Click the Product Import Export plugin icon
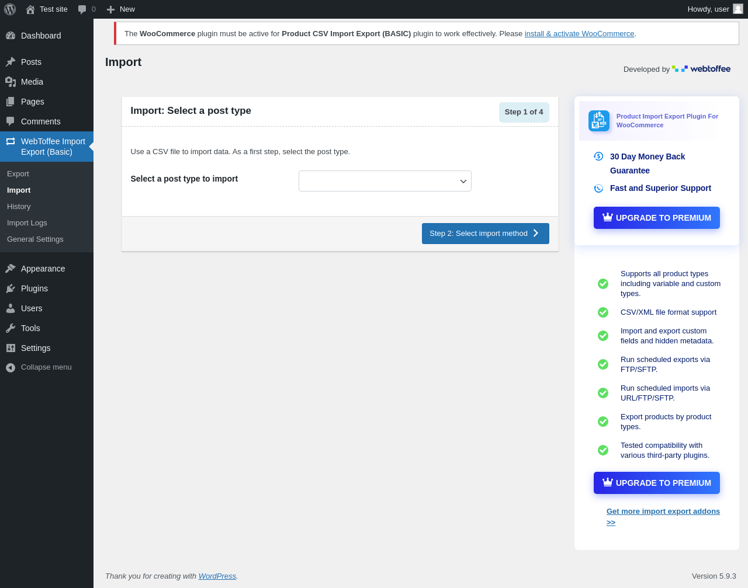This screenshot has height=588, width=748. point(599,121)
